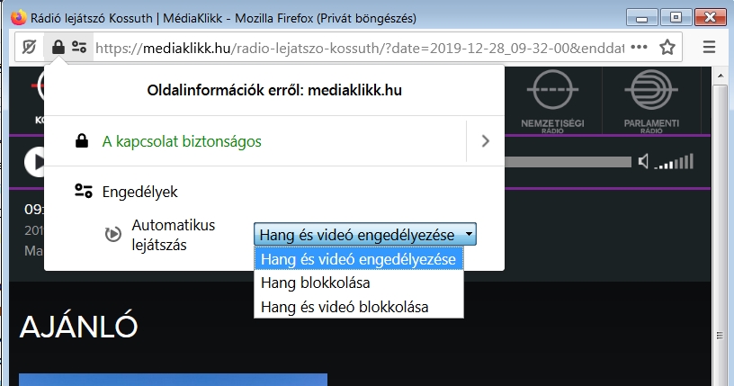This screenshot has height=386, width=734.
Task: Click the tracking protection shield icon
Action: click(x=29, y=47)
